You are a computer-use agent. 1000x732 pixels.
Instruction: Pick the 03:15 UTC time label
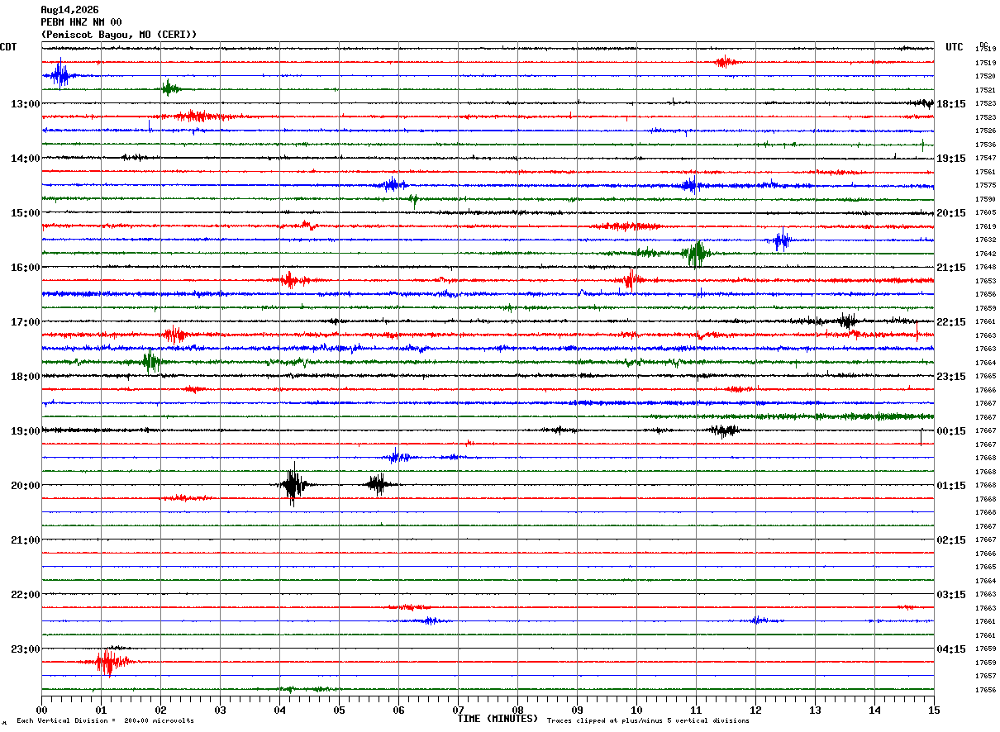point(951,595)
